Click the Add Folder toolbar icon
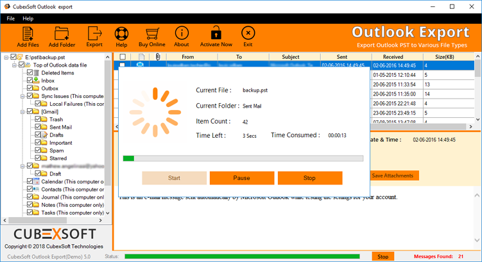 pos(62,37)
